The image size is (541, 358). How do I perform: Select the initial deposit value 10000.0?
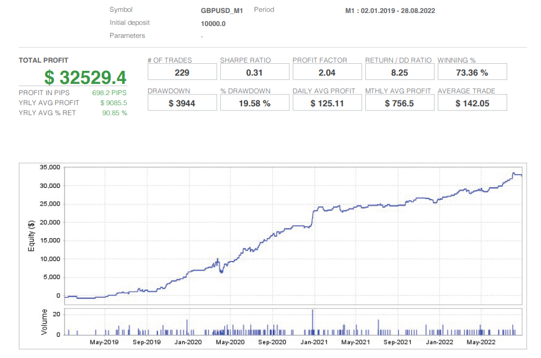point(213,24)
